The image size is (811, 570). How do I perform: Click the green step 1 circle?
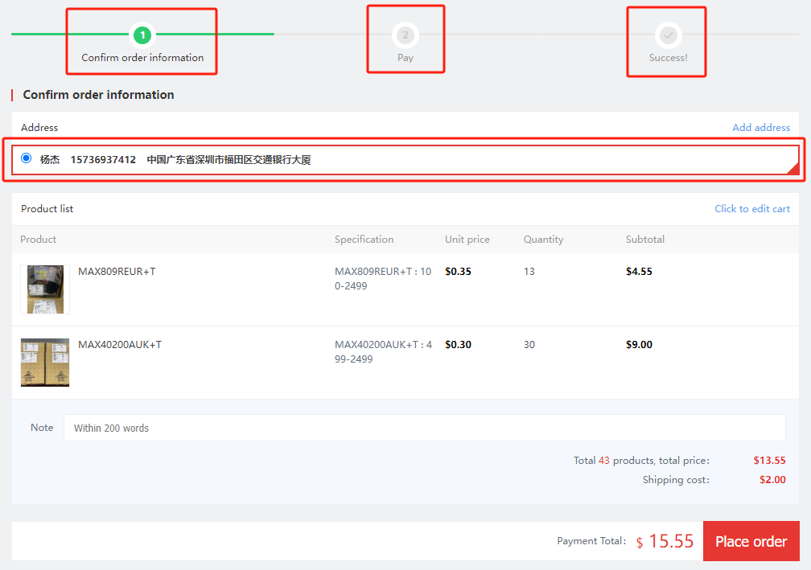click(142, 35)
